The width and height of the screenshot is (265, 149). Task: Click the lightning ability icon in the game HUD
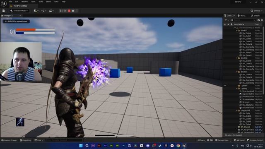[20, 122]
